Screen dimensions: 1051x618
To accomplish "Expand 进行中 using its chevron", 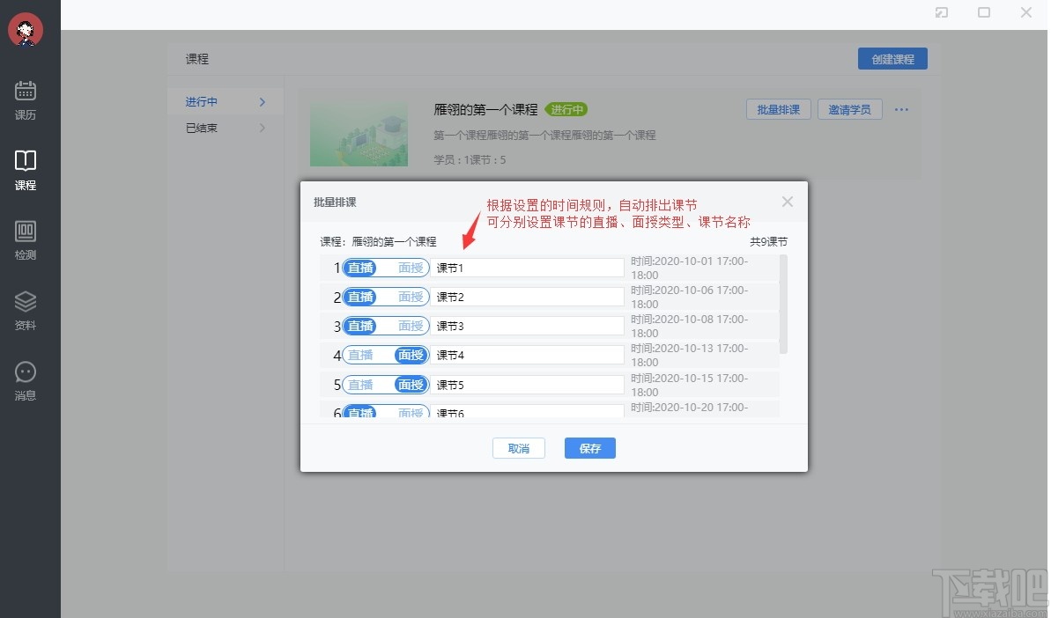I will tap(263, 101).
